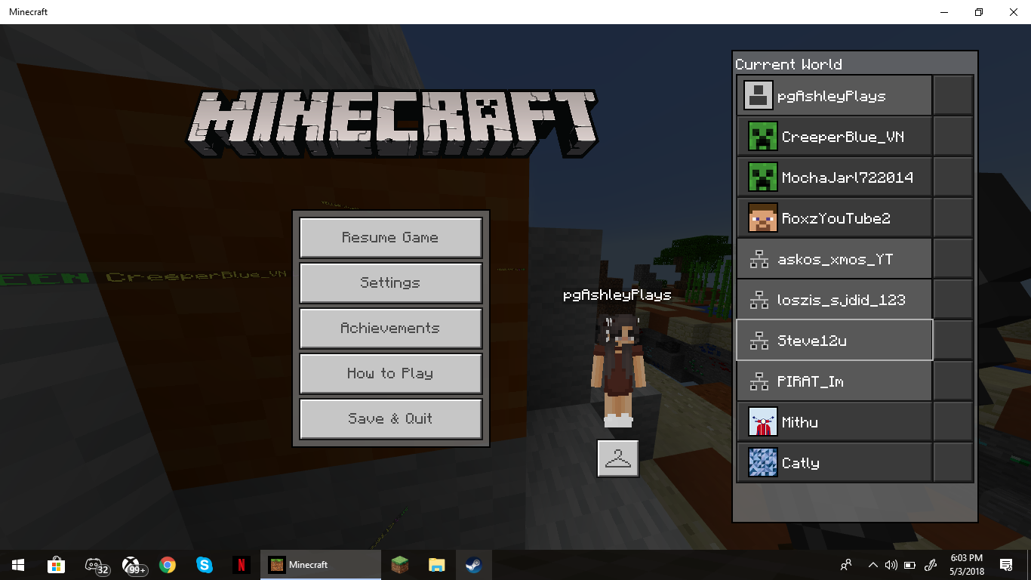Select PIRAT_Im in player list
Screen dimensions: 1031x580
click(x=810, y=381)
